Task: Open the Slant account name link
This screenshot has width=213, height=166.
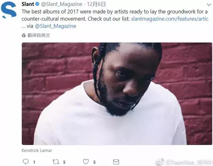Action: pos(28,4)
